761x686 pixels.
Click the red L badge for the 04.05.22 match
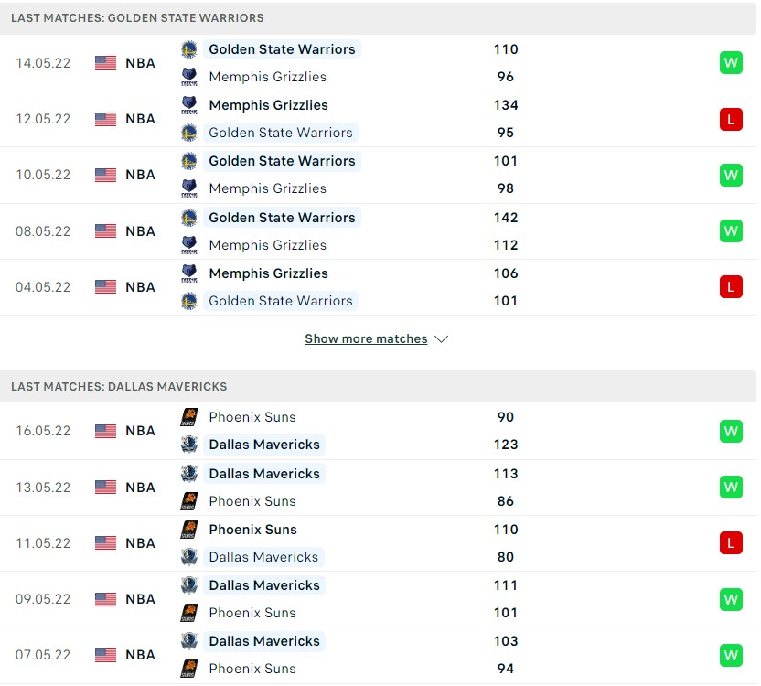pos(731,287)
